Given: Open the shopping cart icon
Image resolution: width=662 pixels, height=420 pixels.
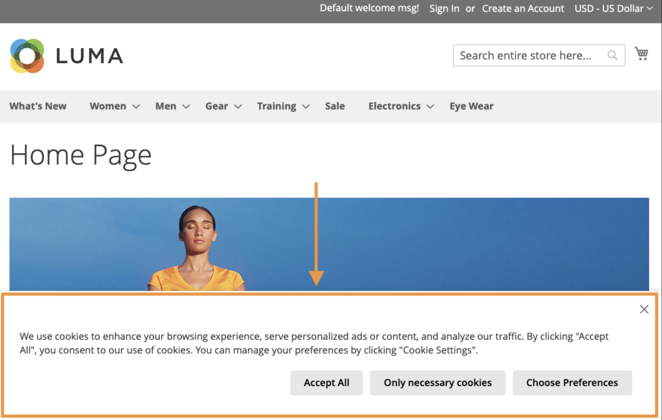Looking at the screenshot, I should click(x=641, y=54).
